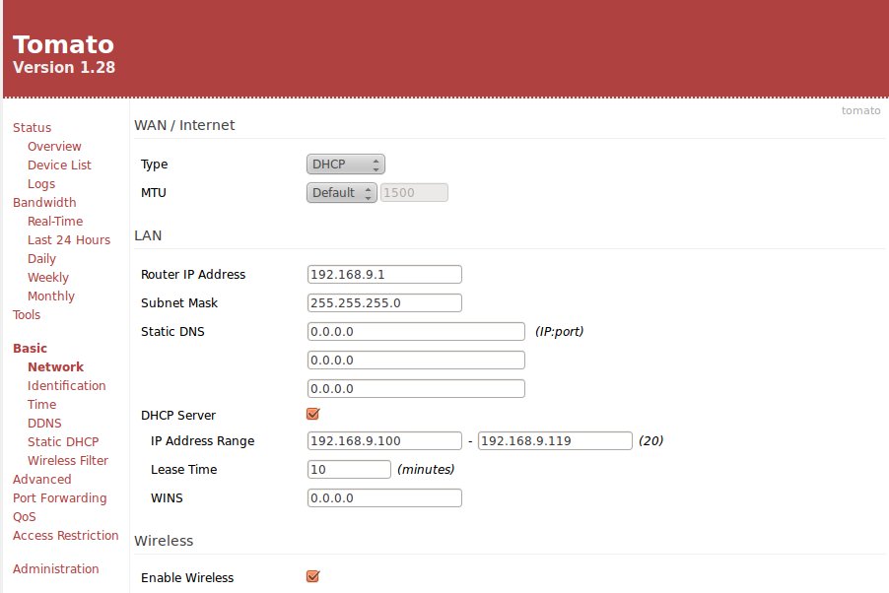The width and height of the screenshot is (889, 593).
Task: Open the Administration section
Action: pyautogui.click(x=55, y=568)
